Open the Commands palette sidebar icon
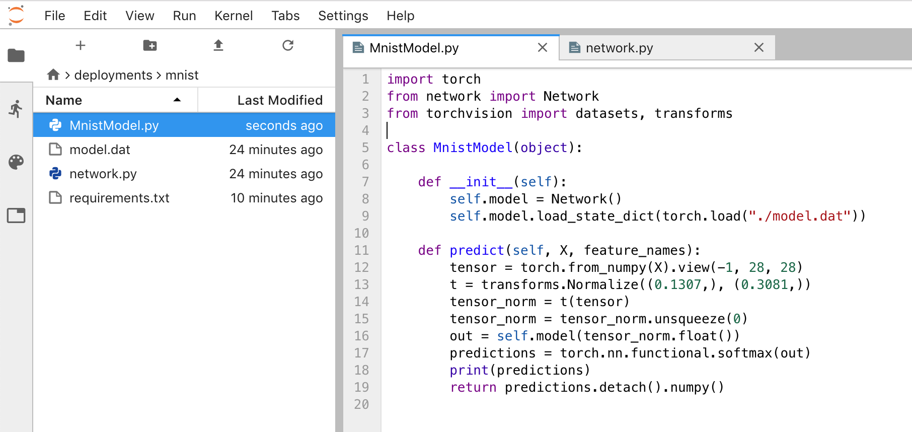 [x=16, y=162]
